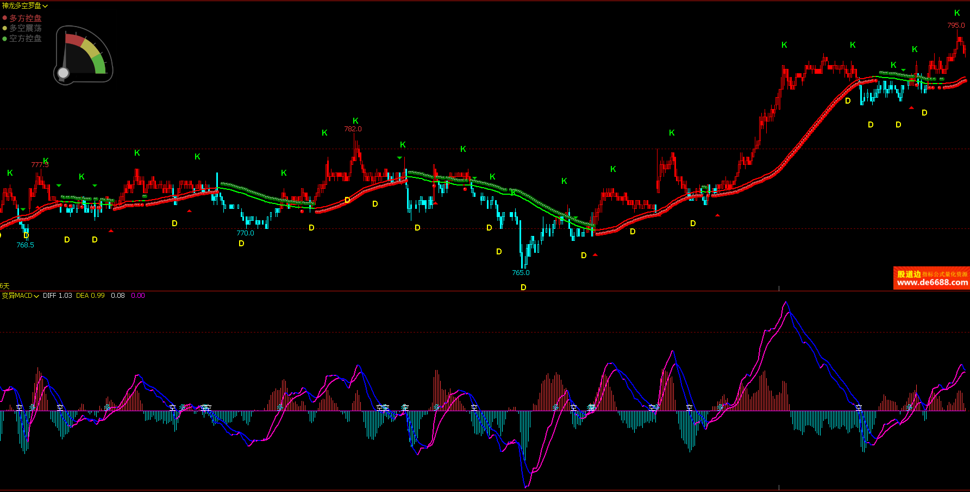Screen dimensions: 970x492
Task: Click the DEA 0.99 value
Action: [x=90, y=296]
